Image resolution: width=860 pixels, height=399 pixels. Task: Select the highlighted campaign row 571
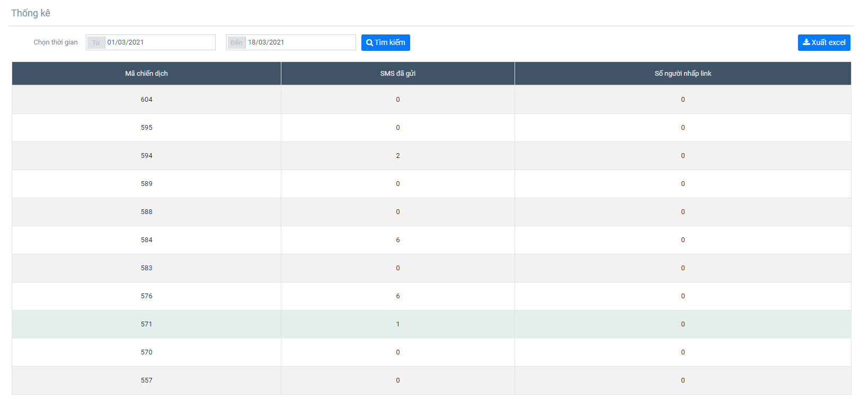click(x=146, y=324)
